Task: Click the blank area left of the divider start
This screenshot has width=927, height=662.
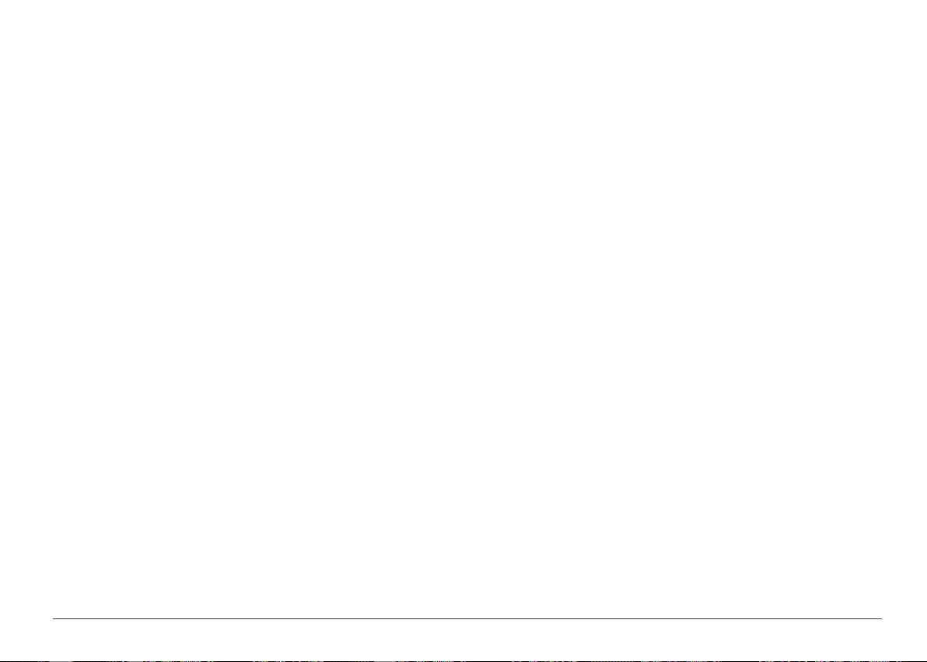Action: click(26, 618)
